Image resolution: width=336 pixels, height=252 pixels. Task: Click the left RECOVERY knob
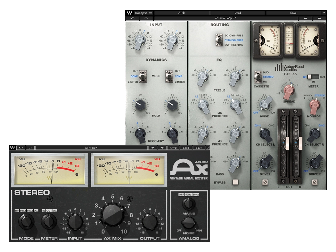coord(140,135)
